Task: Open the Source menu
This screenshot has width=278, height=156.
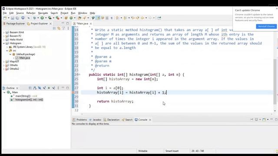Action: (20, 13)
